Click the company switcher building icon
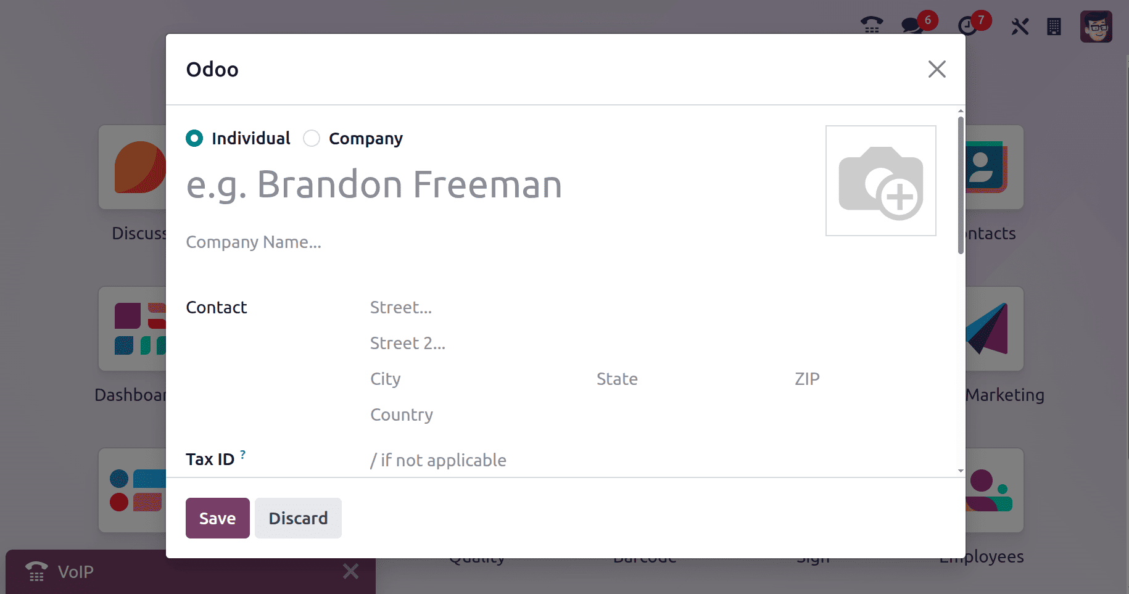Image resolution: width=1129 pixels, height=594 pixels. 1054,27
